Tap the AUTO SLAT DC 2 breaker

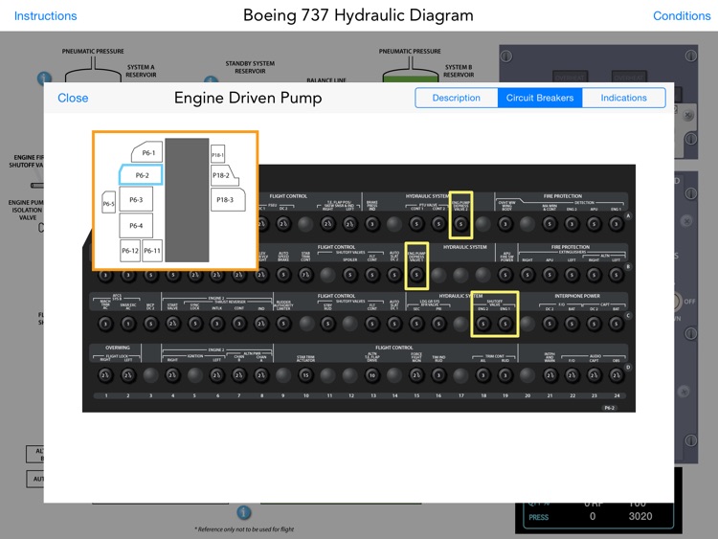point(394,275)
